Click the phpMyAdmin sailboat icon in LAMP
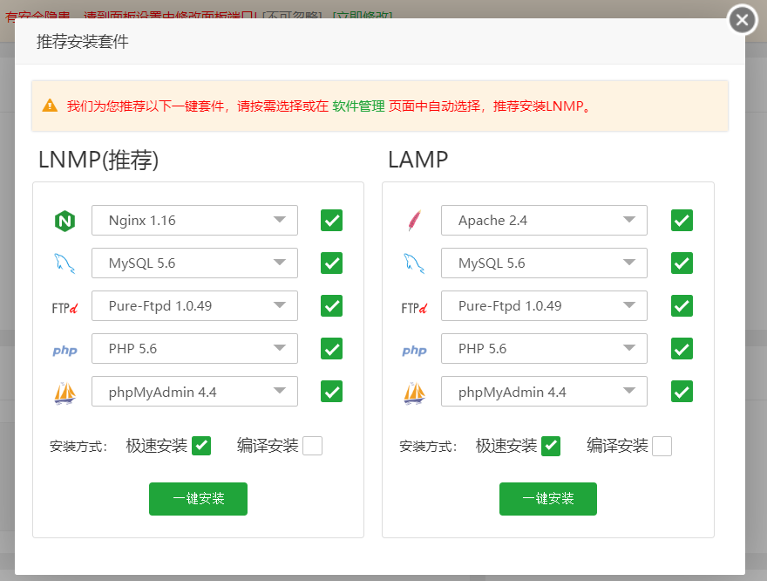Screen dimensions: 767x581 point(414,393)
